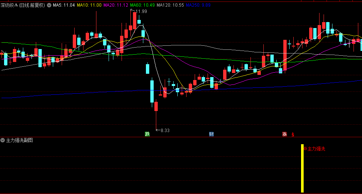Click the 8.33 low price label
The width and height of the screenshot is (362, 194).
165,131
